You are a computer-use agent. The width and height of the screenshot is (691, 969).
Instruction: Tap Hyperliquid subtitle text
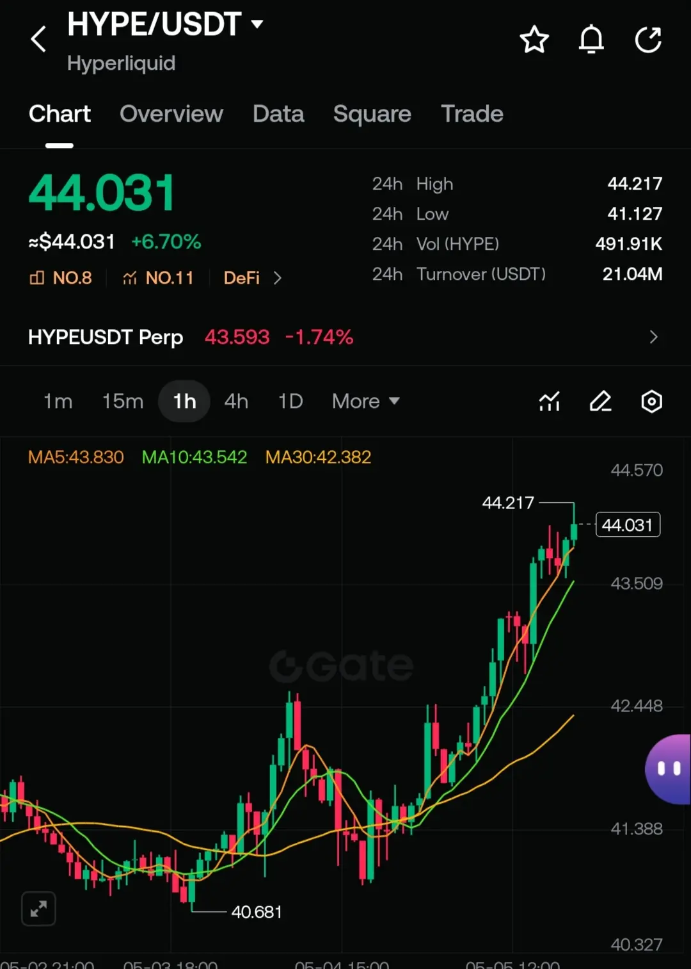(x=121, y=63)
